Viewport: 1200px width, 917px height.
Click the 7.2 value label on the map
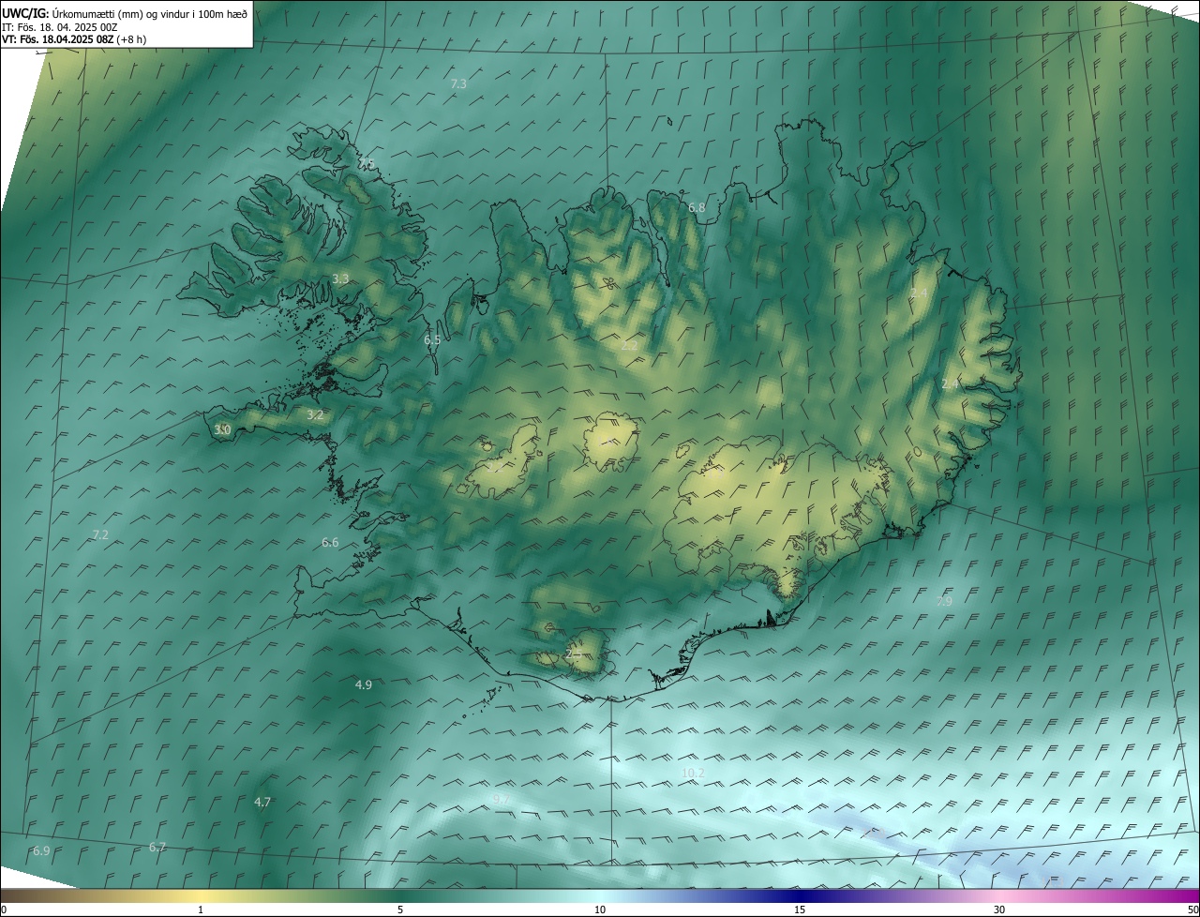pyautogui.click(x=100, y=534)
